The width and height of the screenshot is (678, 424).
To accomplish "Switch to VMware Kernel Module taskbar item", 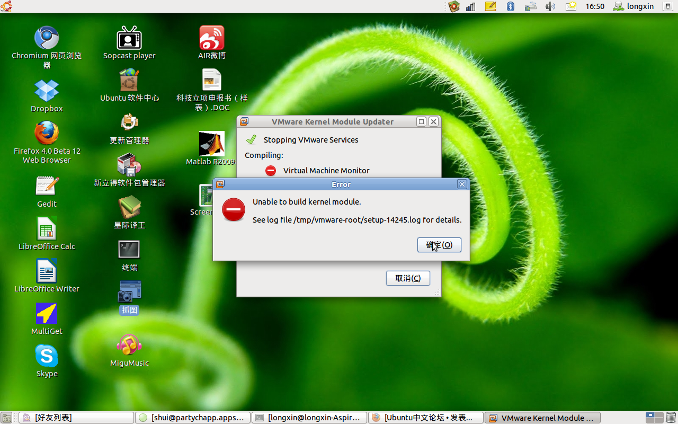I will [542, 418].
